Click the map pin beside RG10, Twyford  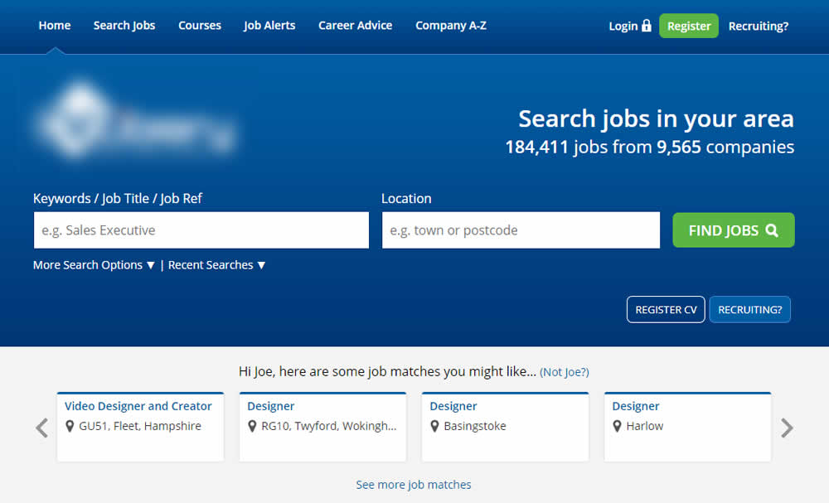[x=253, y=426]
